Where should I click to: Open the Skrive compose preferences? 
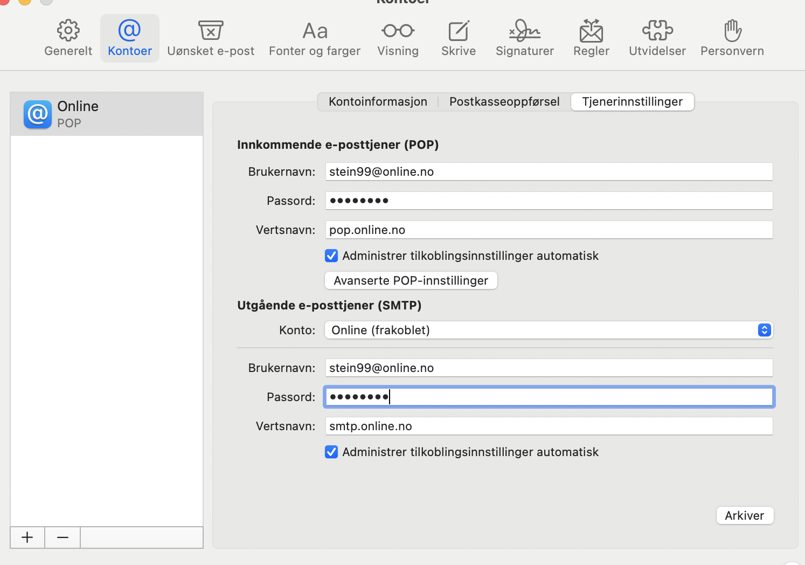[459, 38]
